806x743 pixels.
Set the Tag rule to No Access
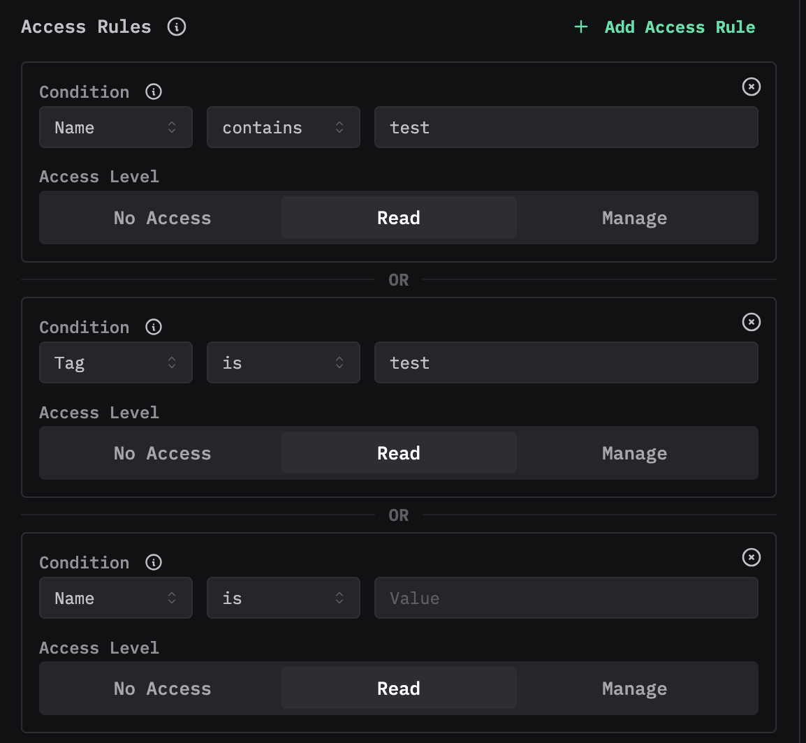[x=162, y=453]
